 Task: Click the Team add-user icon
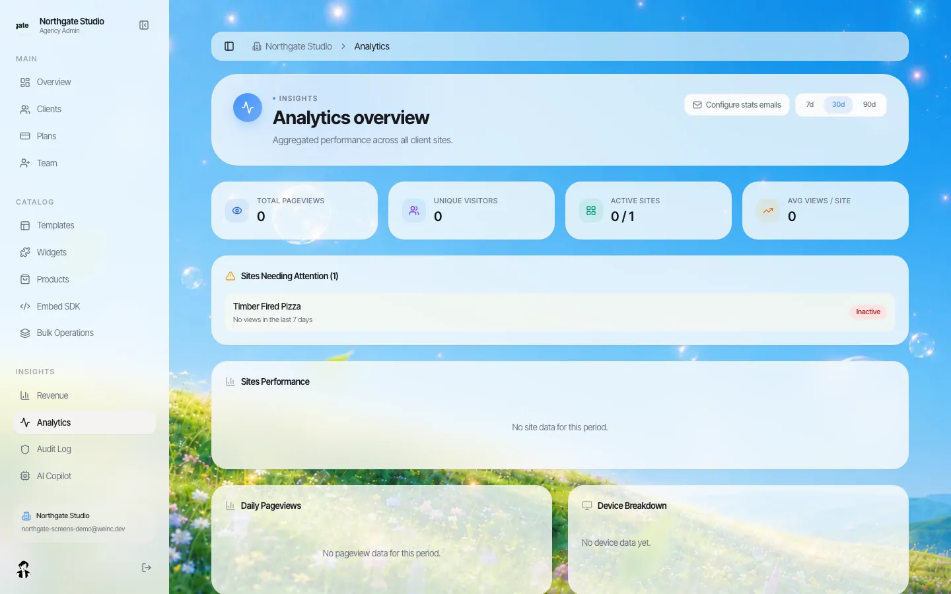pos(25,164)
